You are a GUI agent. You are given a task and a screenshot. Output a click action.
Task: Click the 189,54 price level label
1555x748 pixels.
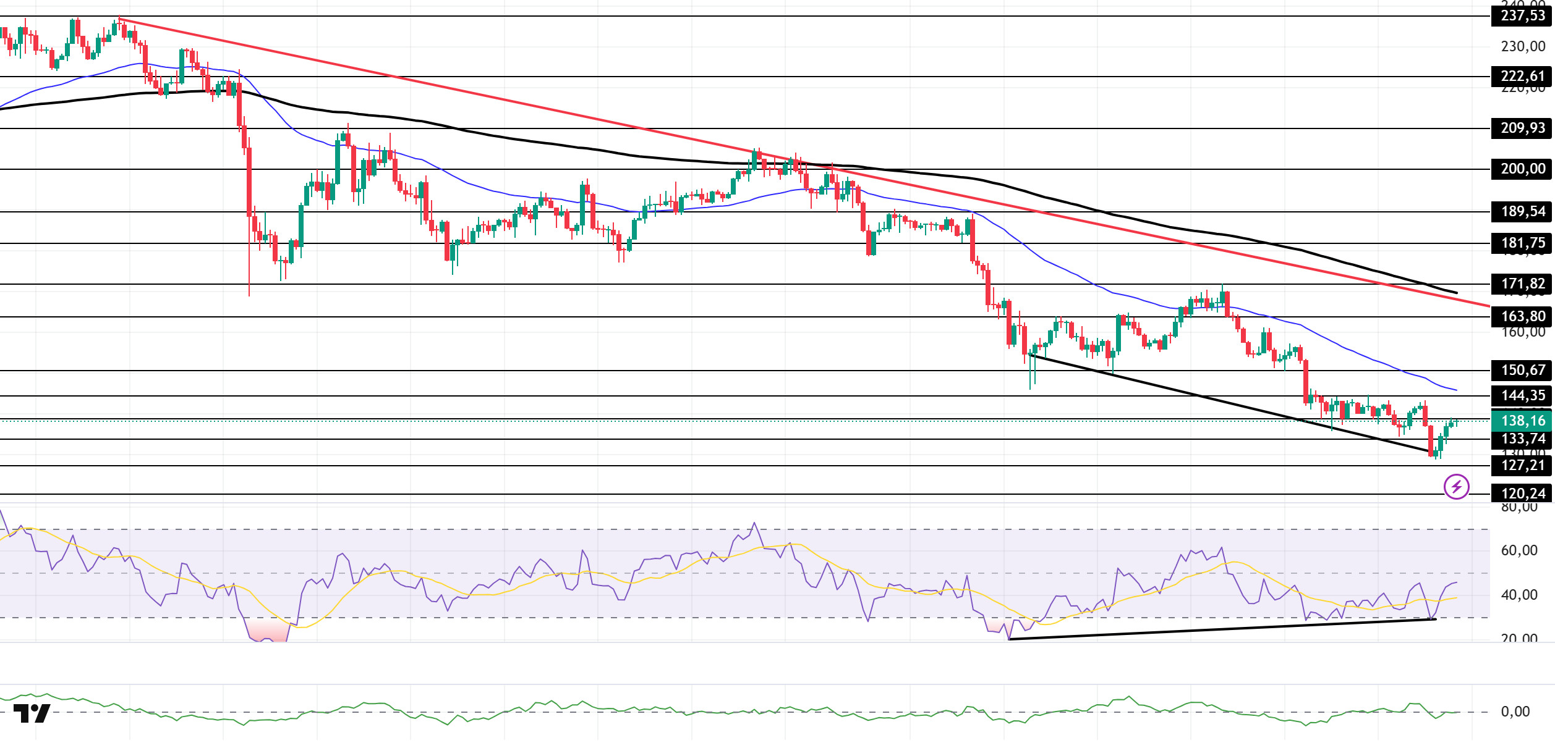click(1522, 211)
